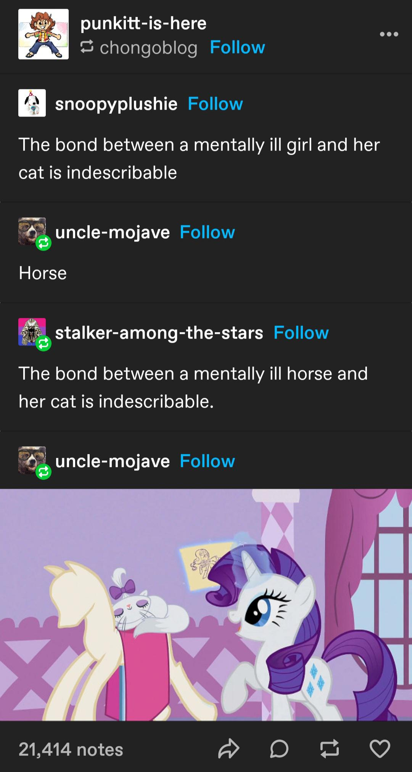Follow chongoblog
The width and height of the screenshot is (412, 772).
point(237,47)
